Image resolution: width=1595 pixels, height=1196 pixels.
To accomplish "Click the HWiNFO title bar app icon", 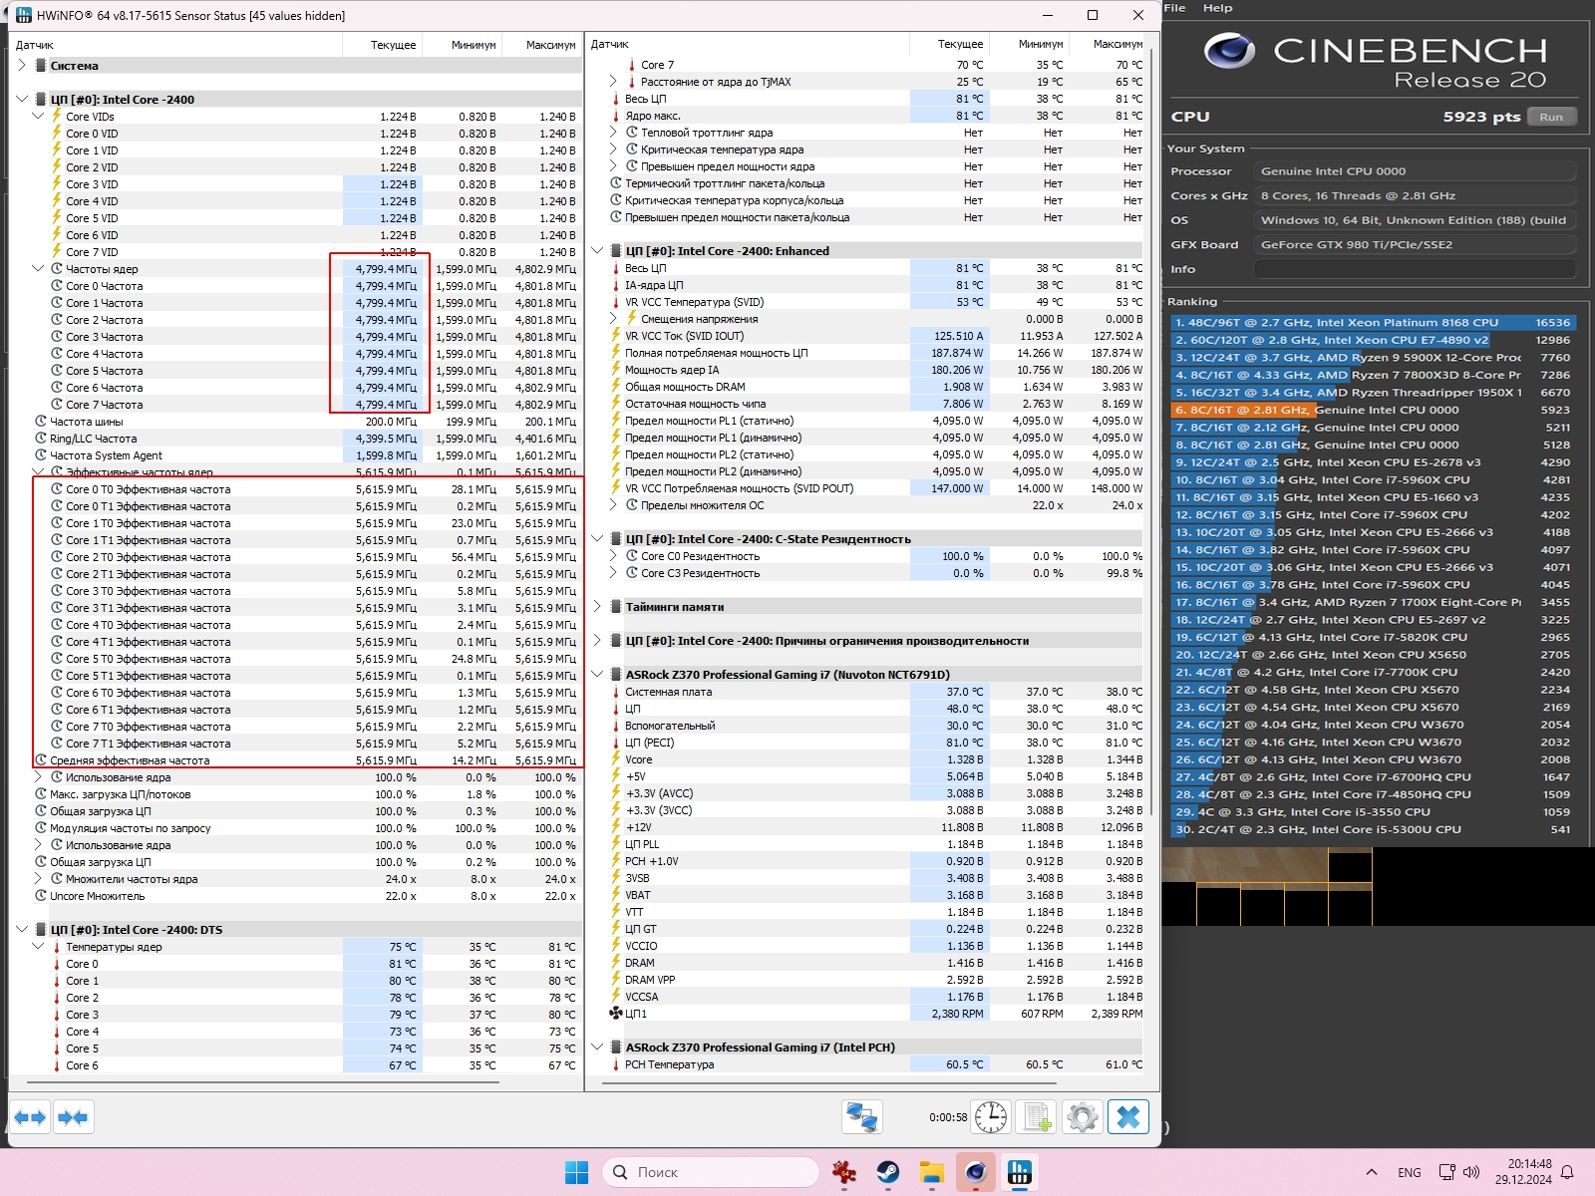I will pyautogui.click(x=24, y=16).
